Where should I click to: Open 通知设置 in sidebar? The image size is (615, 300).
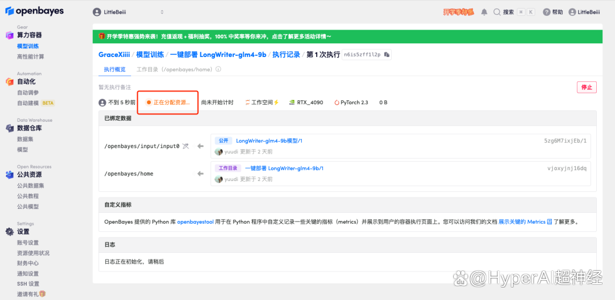(28, 273)
